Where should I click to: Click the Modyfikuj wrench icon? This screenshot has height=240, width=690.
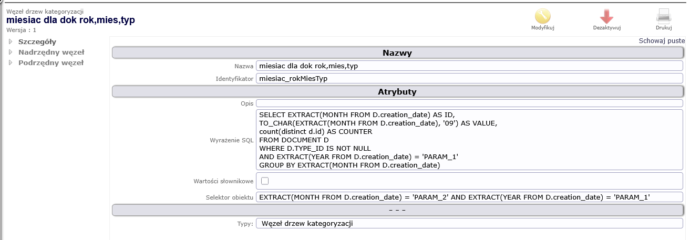[x=543, y=16]
